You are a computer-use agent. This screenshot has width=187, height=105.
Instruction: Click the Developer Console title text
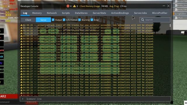tap(29, 6)
